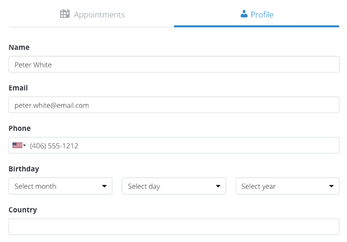Click the US flag icon in Phone field

click(17, 145)
